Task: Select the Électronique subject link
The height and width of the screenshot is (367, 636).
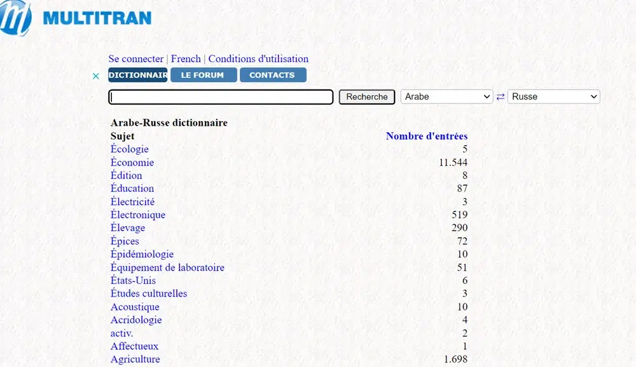Action: click(x=138, y=215)
